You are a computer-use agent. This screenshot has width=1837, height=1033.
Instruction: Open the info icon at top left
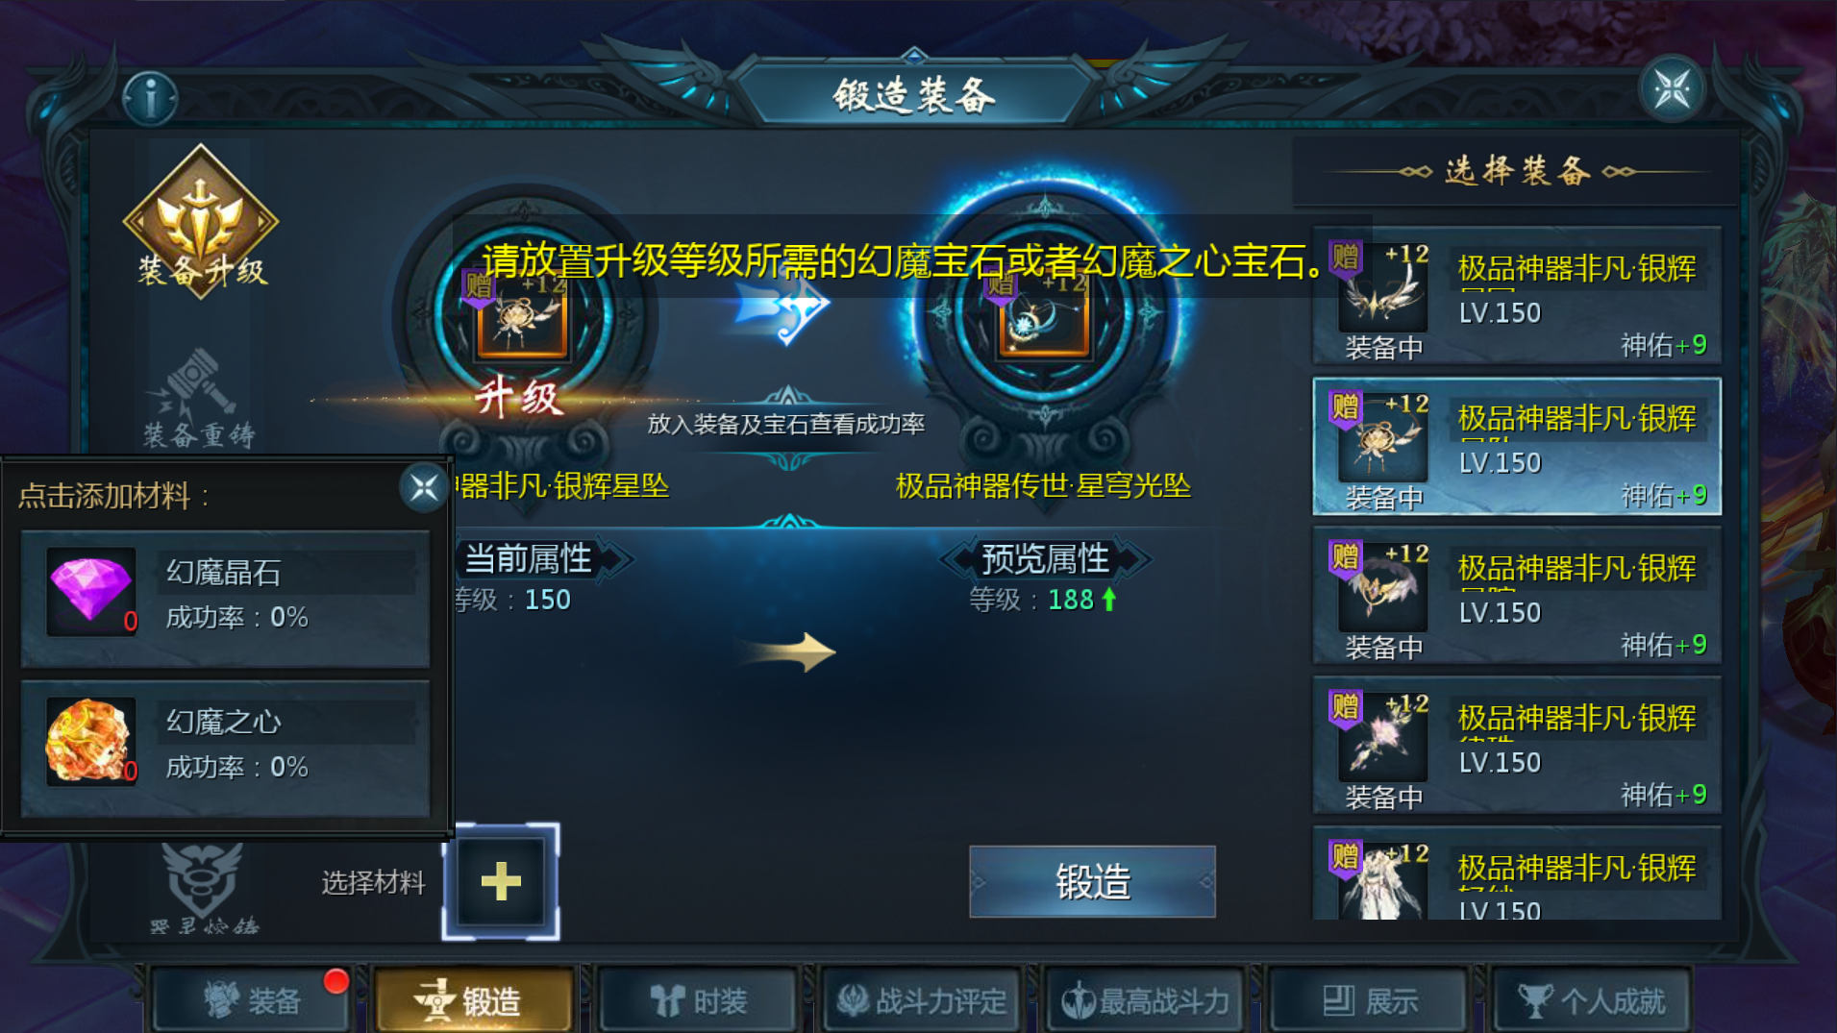tap(150, 98)
